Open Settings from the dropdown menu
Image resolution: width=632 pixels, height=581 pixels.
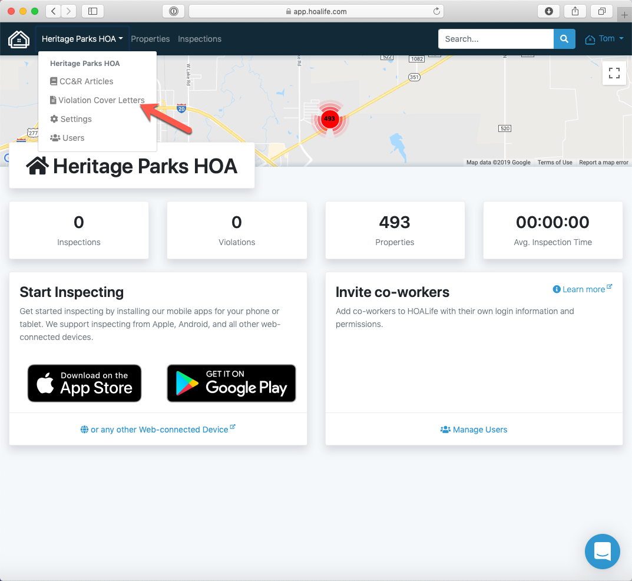pyautogui.click(x=71, y=119)
